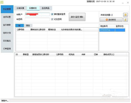Toggle the 记住密码 checkbox
The height and width of the screenshot is (103, 131).
pyautogui.click(x=52, y=19)
